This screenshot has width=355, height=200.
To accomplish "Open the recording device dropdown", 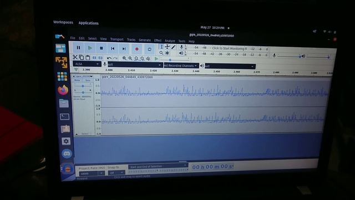I will [135, 64].
